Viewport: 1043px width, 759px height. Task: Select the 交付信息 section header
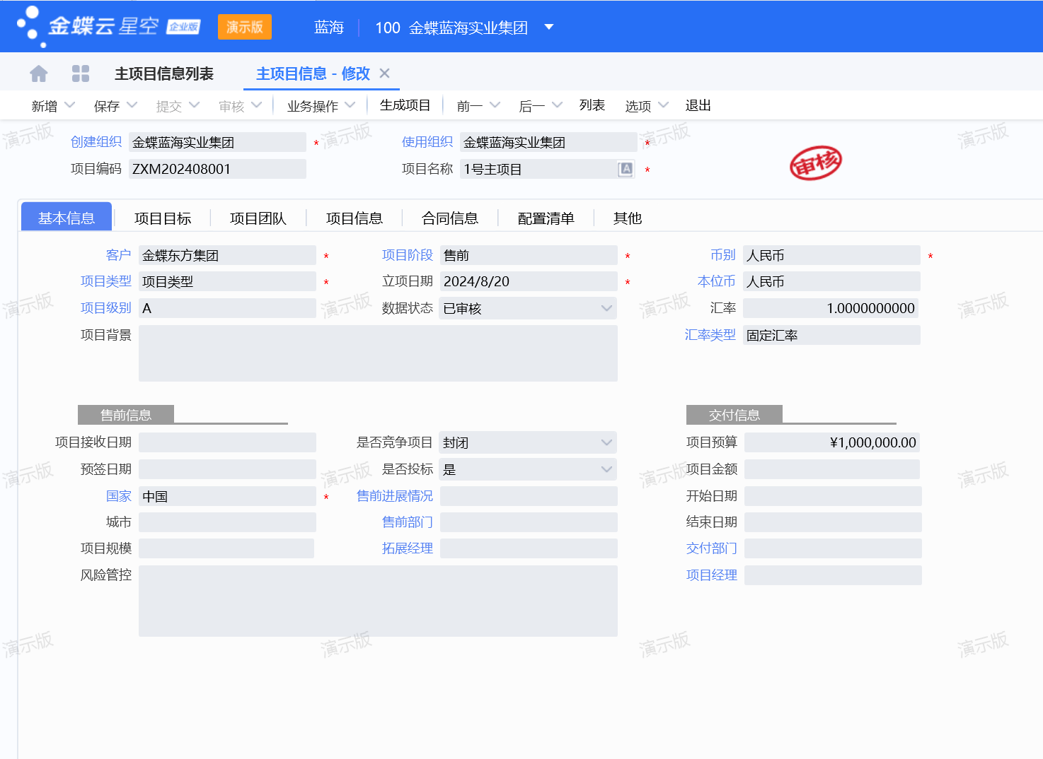734,415
